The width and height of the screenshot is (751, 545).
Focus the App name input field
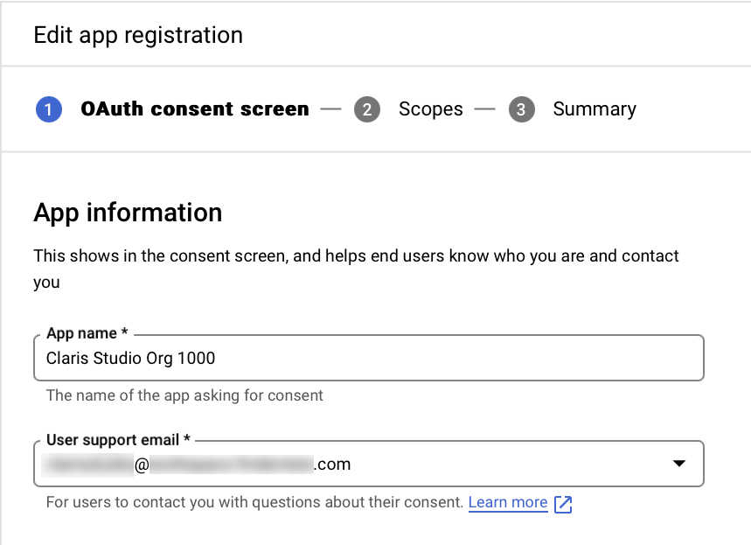point(367,357)
